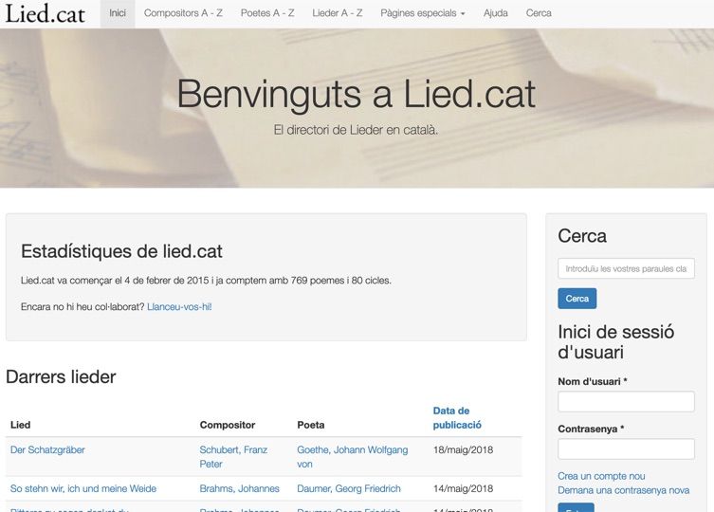Viewport: 714px width, 512px height.
Task: Focus the search keywords input field
Action: [626, 269]
